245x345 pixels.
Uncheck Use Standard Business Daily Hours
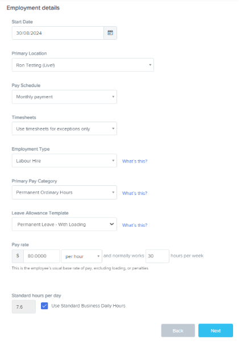pos(44,306)
